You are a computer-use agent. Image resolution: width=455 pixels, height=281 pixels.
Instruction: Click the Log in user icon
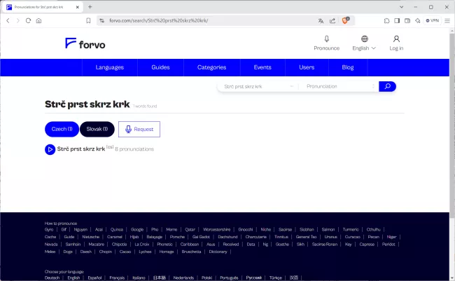[x=396, y=39]
